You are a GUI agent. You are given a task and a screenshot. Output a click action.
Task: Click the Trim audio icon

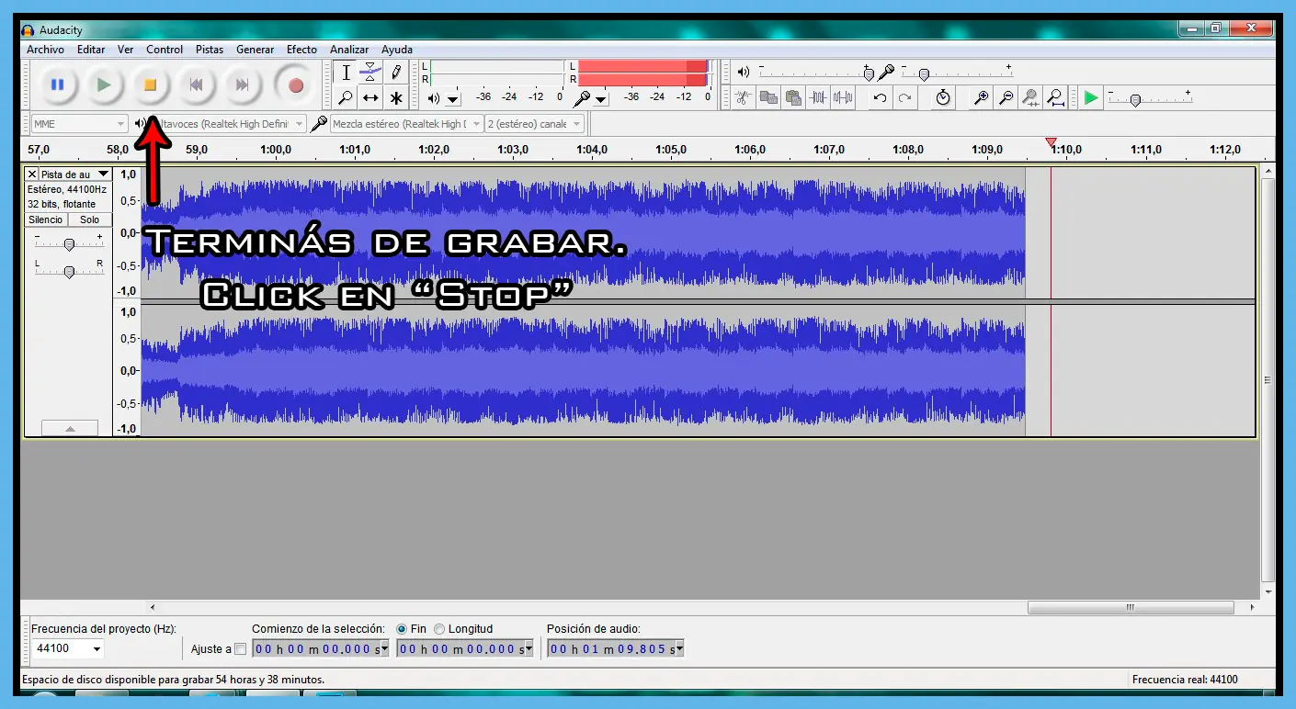tap(818, 97)
